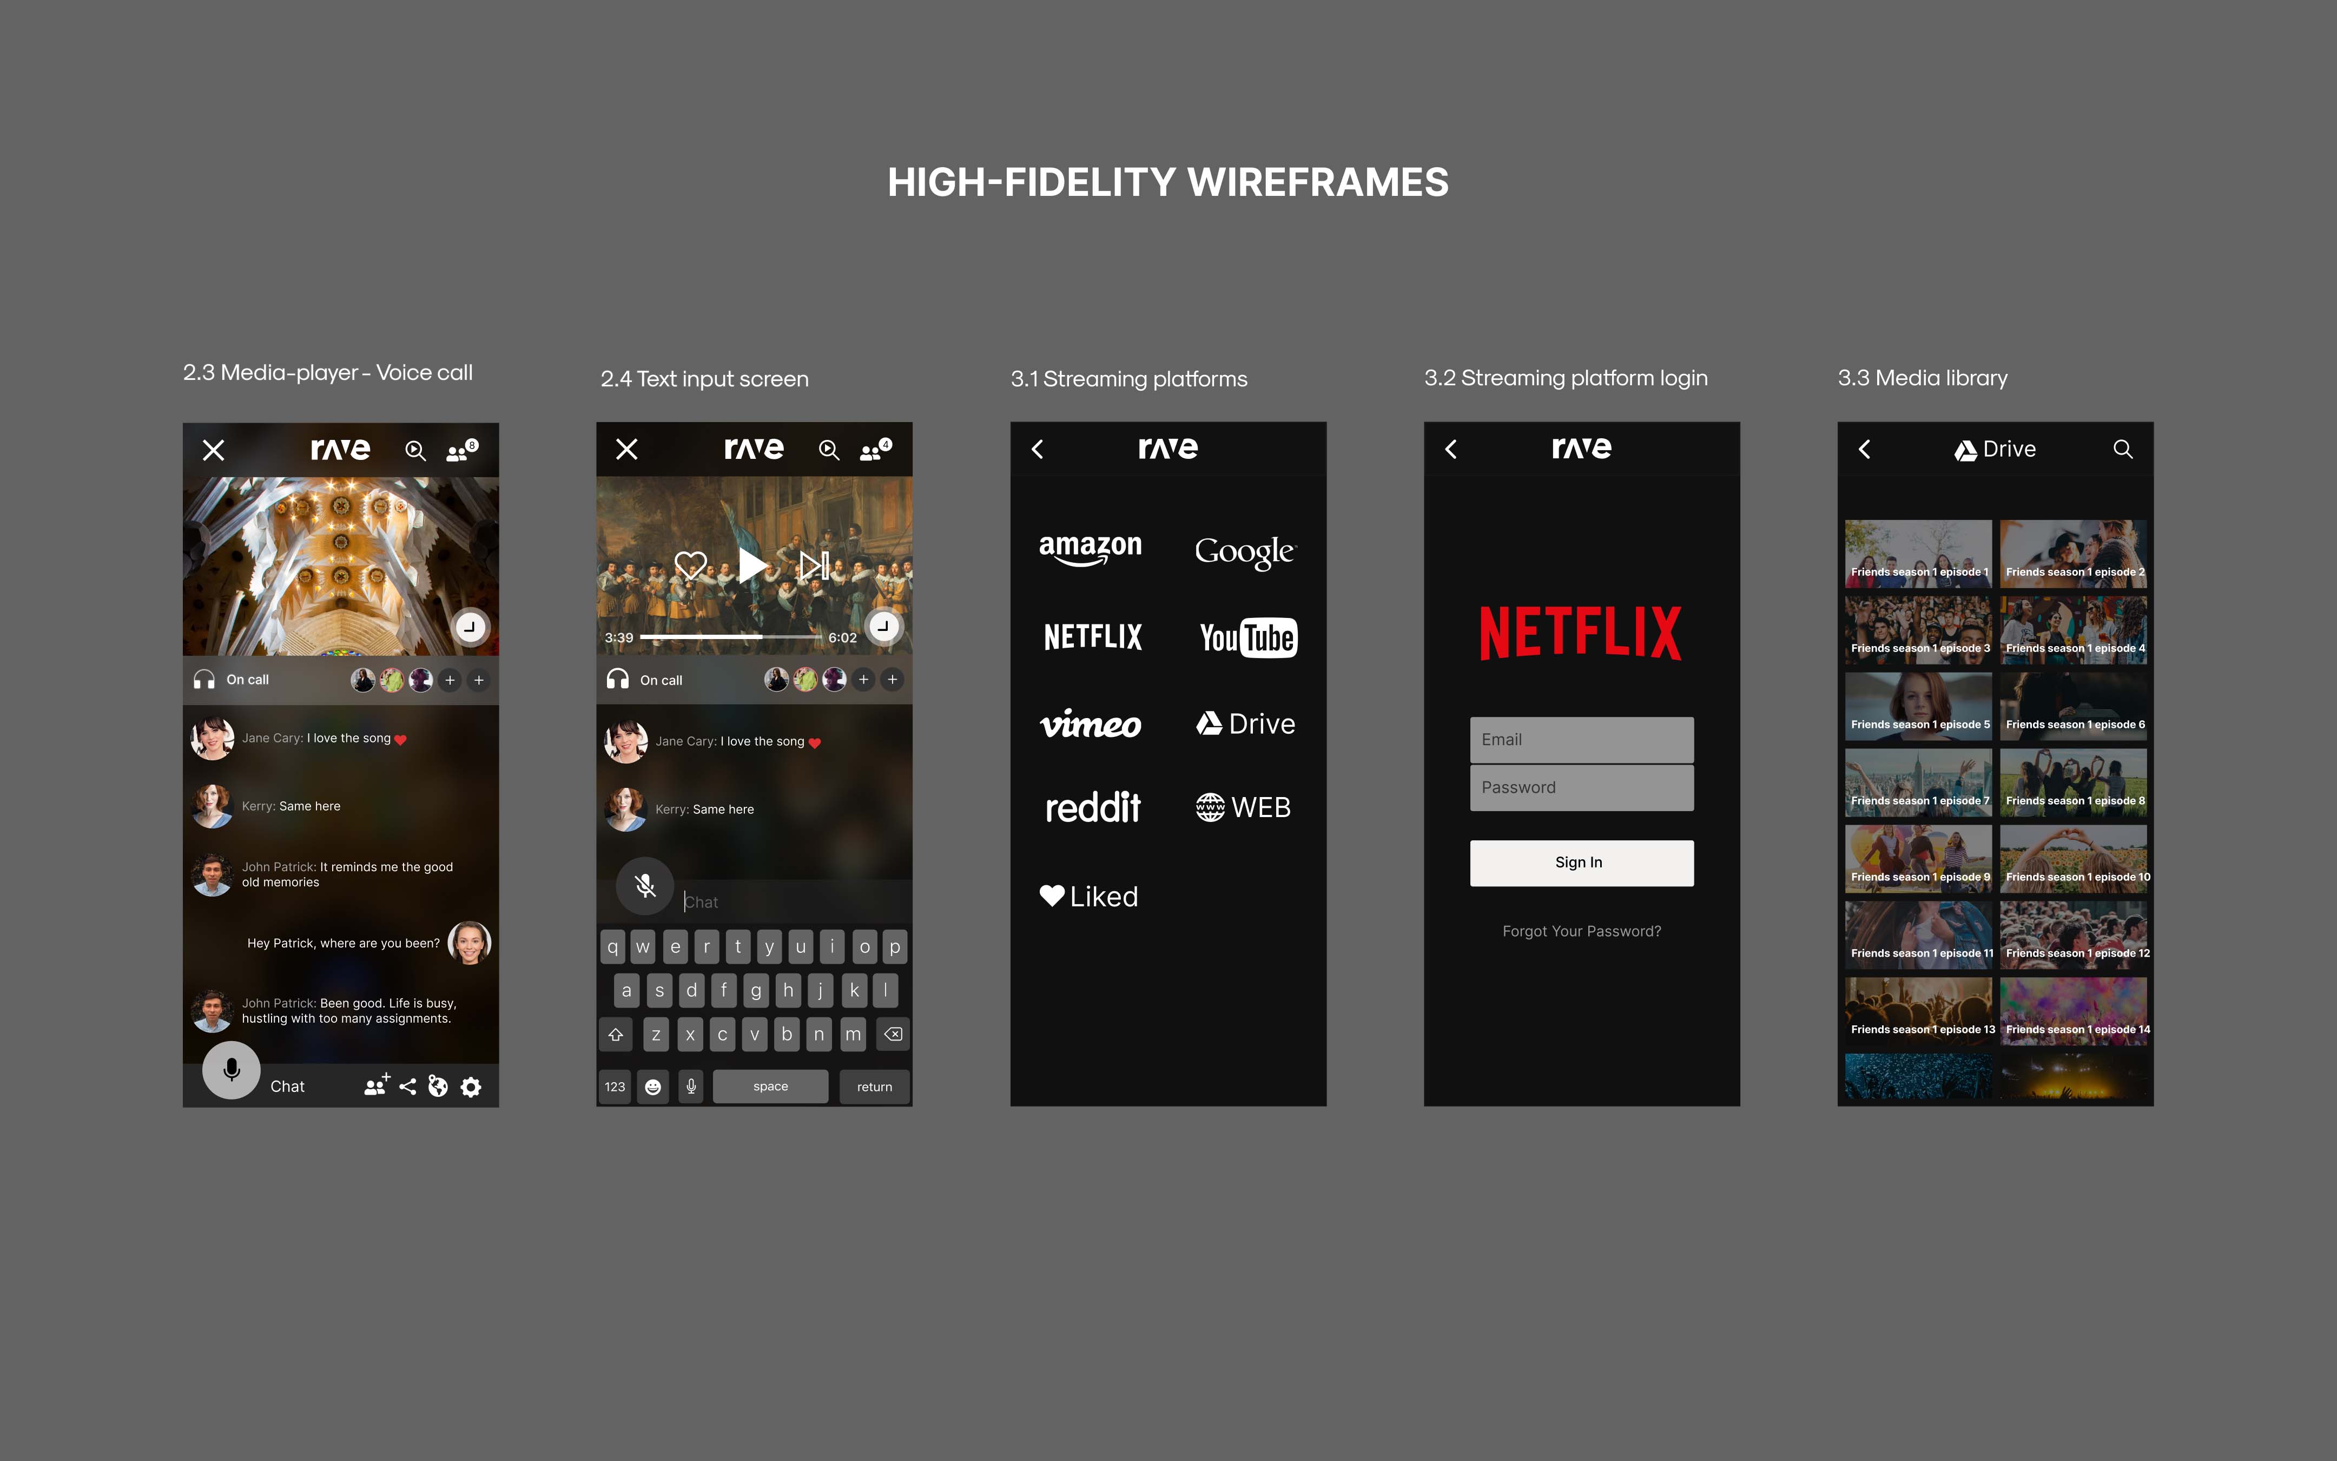Open search icon in Drive media library

(x=2122, y=449)
